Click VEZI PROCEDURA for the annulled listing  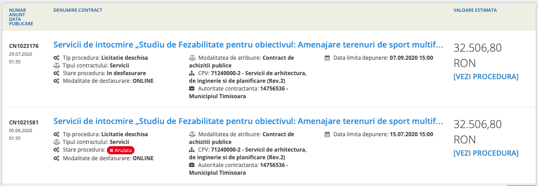(486, 153)
